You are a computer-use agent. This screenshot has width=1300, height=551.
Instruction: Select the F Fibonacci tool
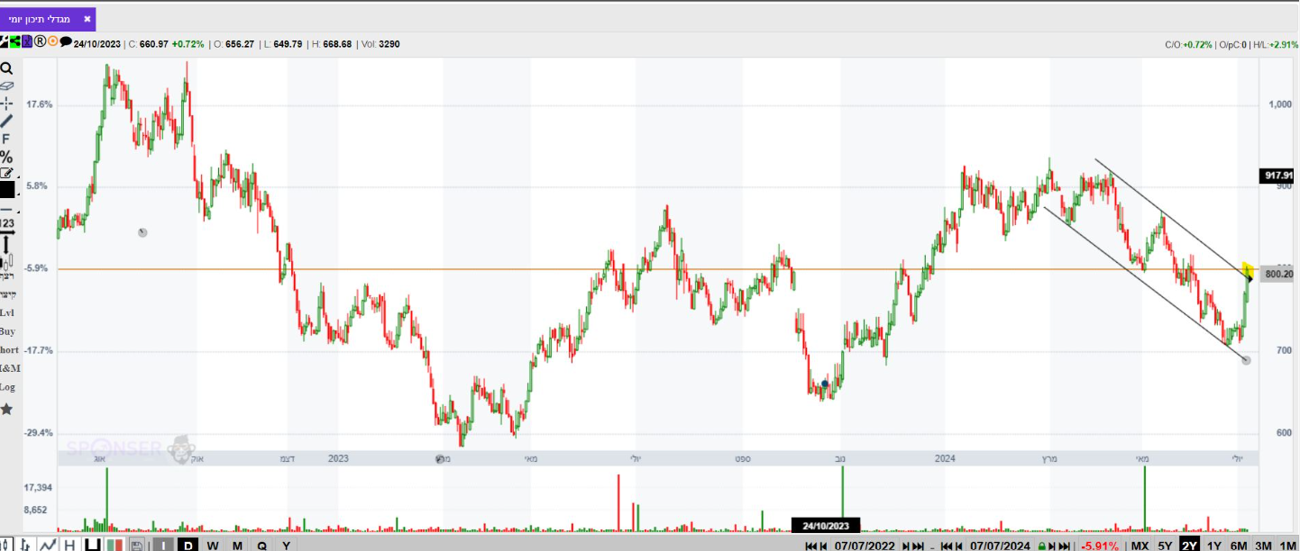click(x=6, y=140)
